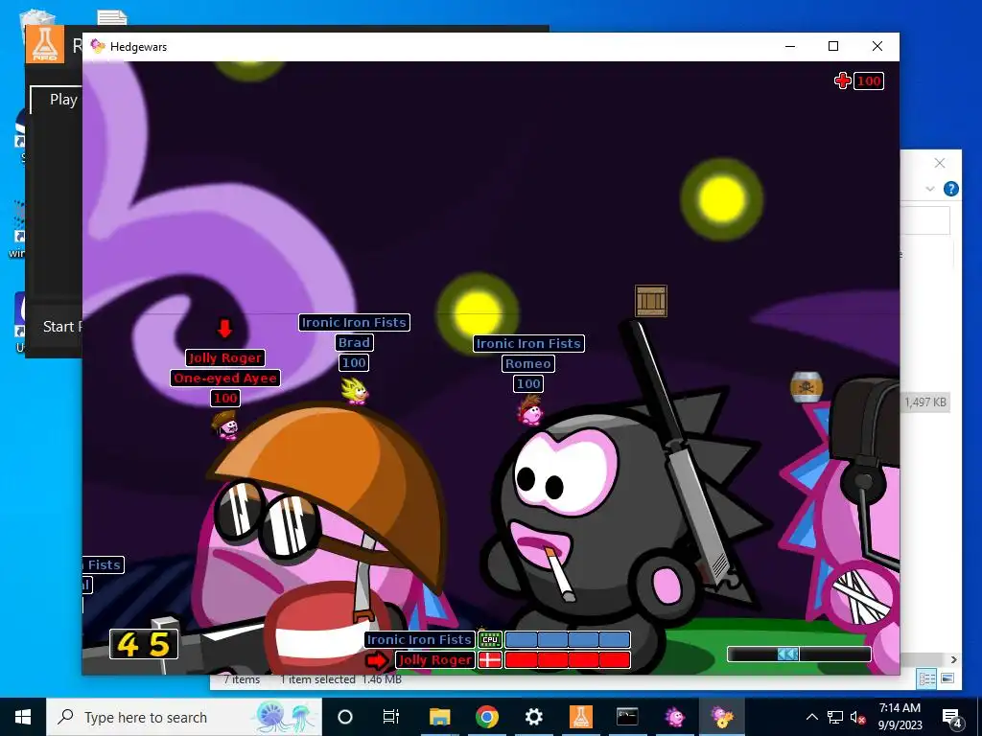Image resolution: width=982 pixels, height=736 pixels.
Task: Click the red Jolly Roger health bar
Action: [x=568, y=659]
